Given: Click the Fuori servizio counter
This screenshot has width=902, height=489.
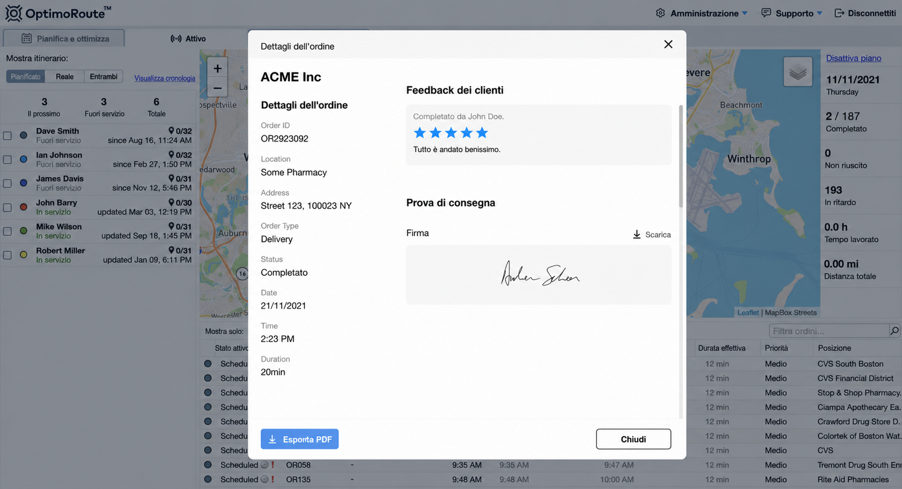Looking at the screenshot, I should pos(104,107).
